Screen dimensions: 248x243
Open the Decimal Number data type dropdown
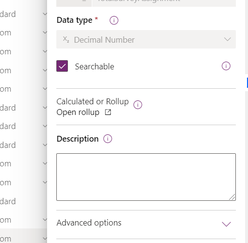pos(146,39)
